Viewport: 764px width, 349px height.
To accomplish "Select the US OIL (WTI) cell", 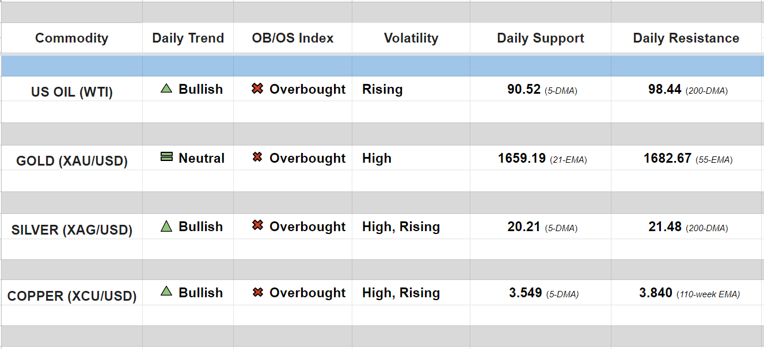I will click(x=71, y=92).
